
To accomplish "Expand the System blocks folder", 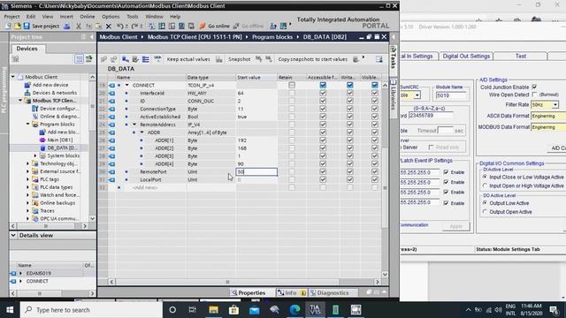I will click(x=35, y=155).
